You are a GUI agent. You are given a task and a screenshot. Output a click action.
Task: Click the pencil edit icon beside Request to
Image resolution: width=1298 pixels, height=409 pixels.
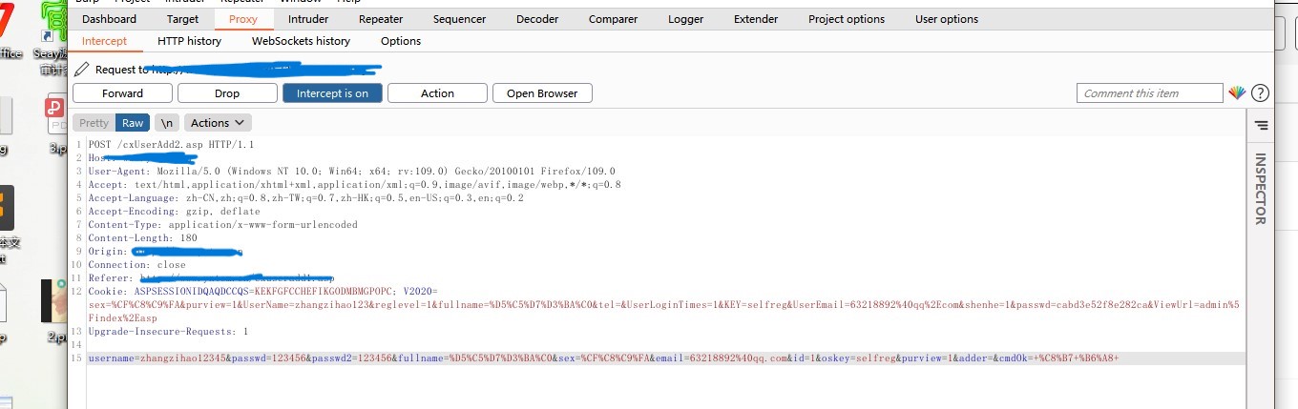point(82,70)
